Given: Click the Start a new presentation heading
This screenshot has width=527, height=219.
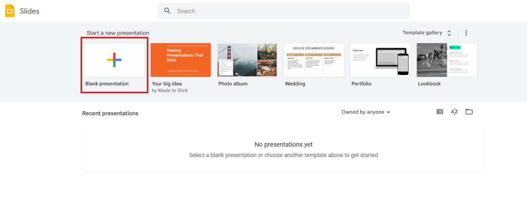Looking at the screenshot, I should click(118, 33).
